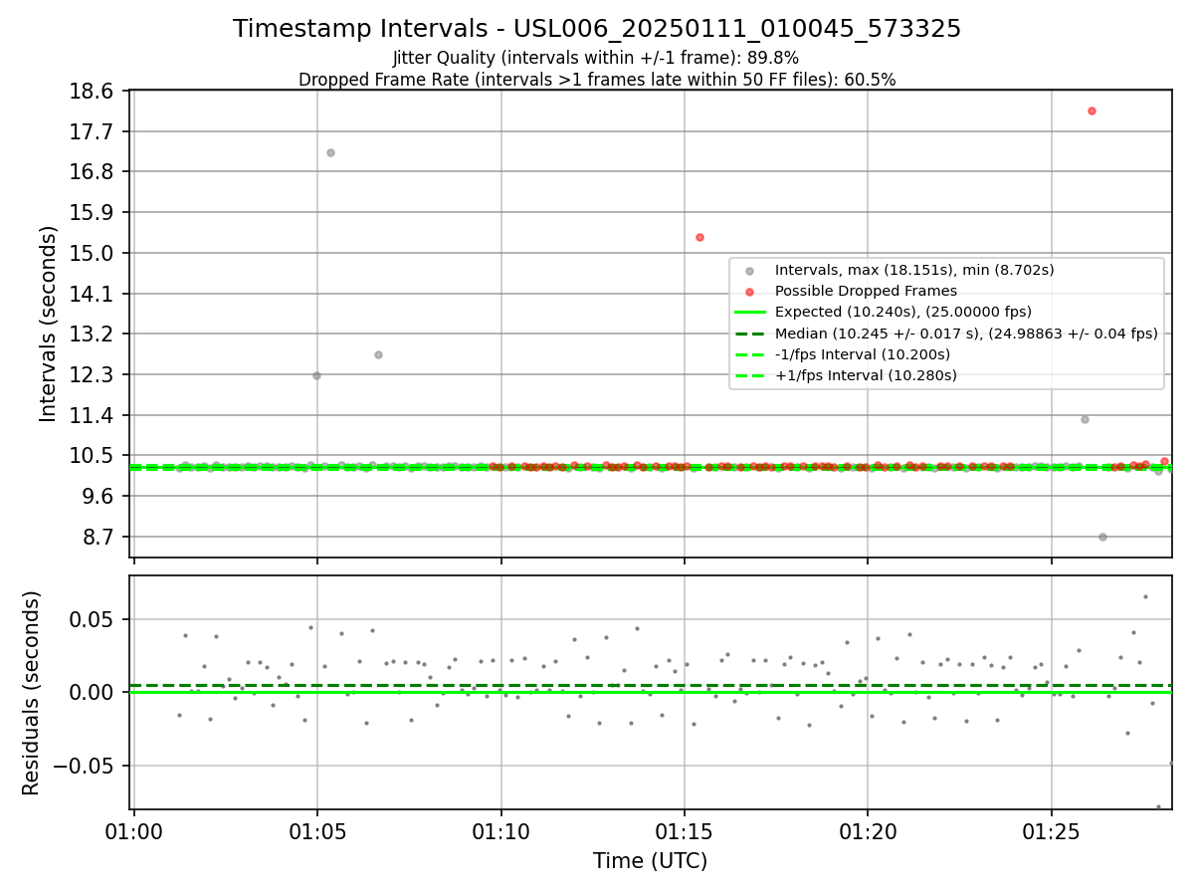Click the red dropped-frame point near 15.4 s at 01:15
The height and width of the screenshot is (896, 1194).
click(699, 237)
